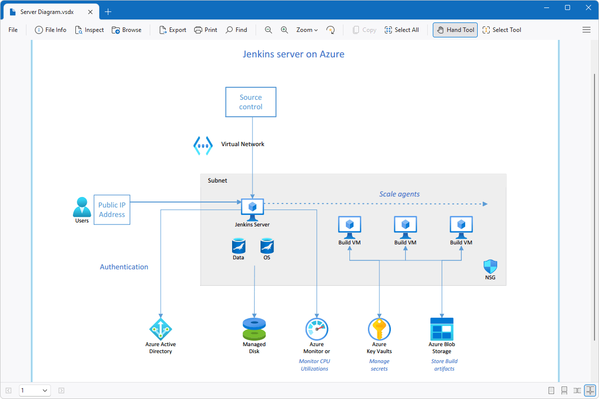
Task: Click the "Authentication" label
Action: tap(124, 267)
